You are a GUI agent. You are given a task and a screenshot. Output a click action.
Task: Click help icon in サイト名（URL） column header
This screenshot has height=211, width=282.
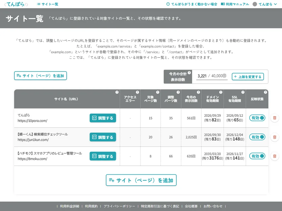pos(117,92)
